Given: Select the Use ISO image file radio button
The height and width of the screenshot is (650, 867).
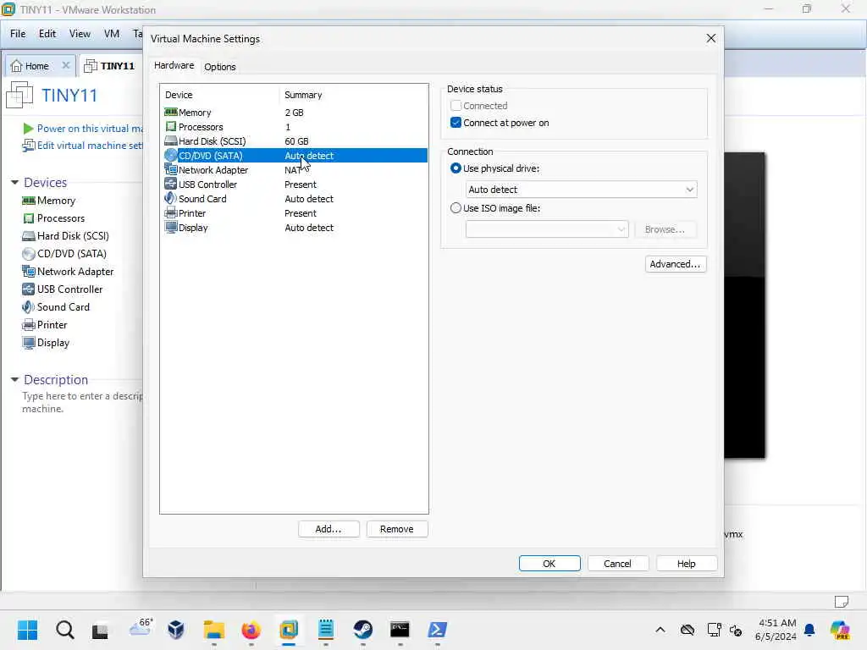Looking at the screenshot, I should (x=456, y=208).
